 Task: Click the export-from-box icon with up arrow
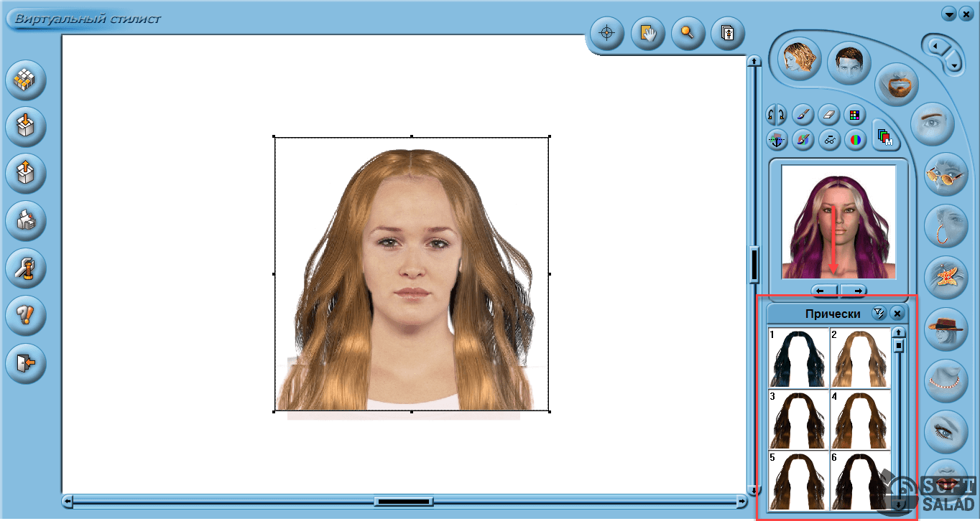pyautogui.click(x=26, y=174)
